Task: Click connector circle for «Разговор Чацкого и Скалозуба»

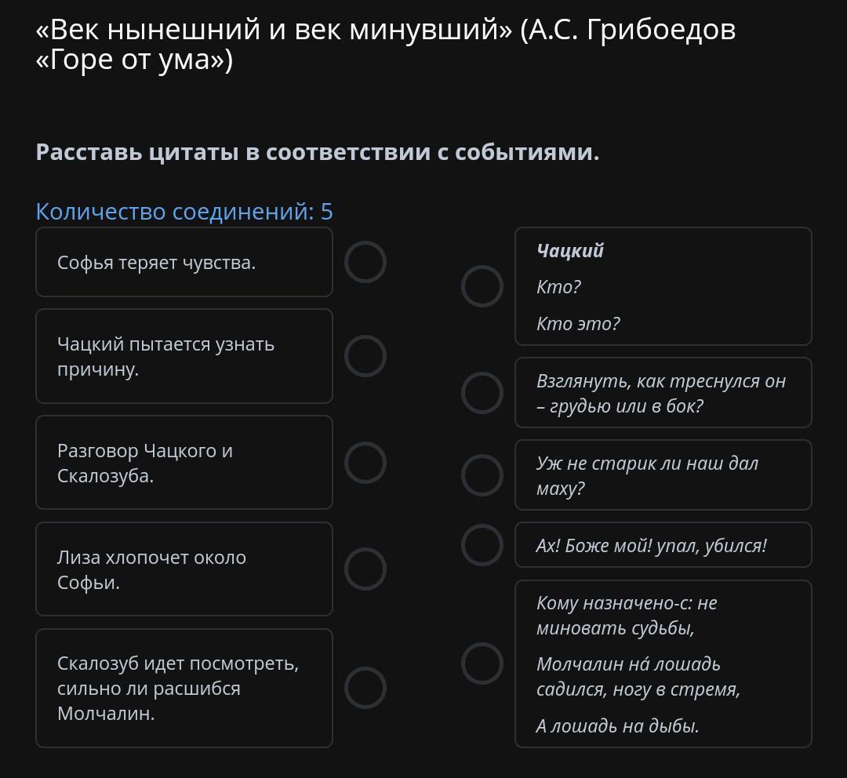Action: 365,463
